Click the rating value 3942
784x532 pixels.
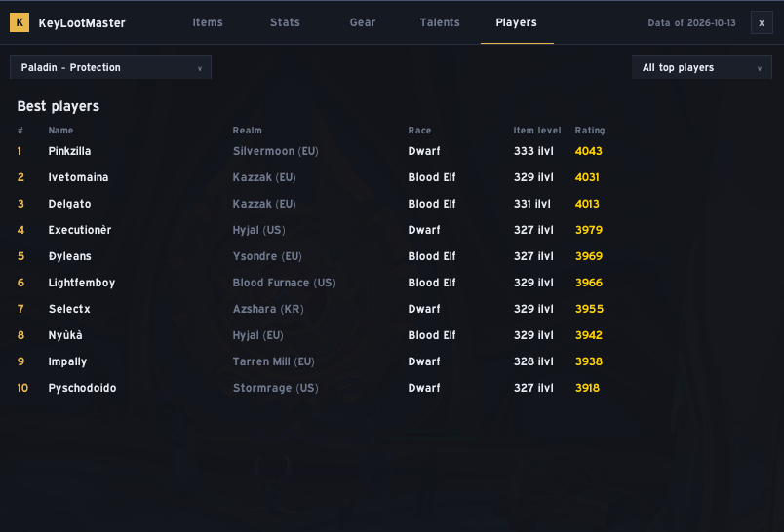tap(589, 335)
